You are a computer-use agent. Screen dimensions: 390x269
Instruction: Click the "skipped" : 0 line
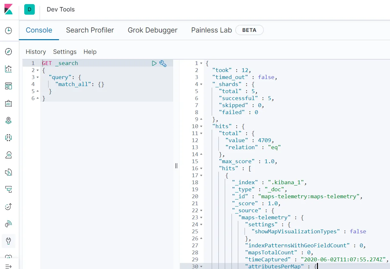click(241, 105)
